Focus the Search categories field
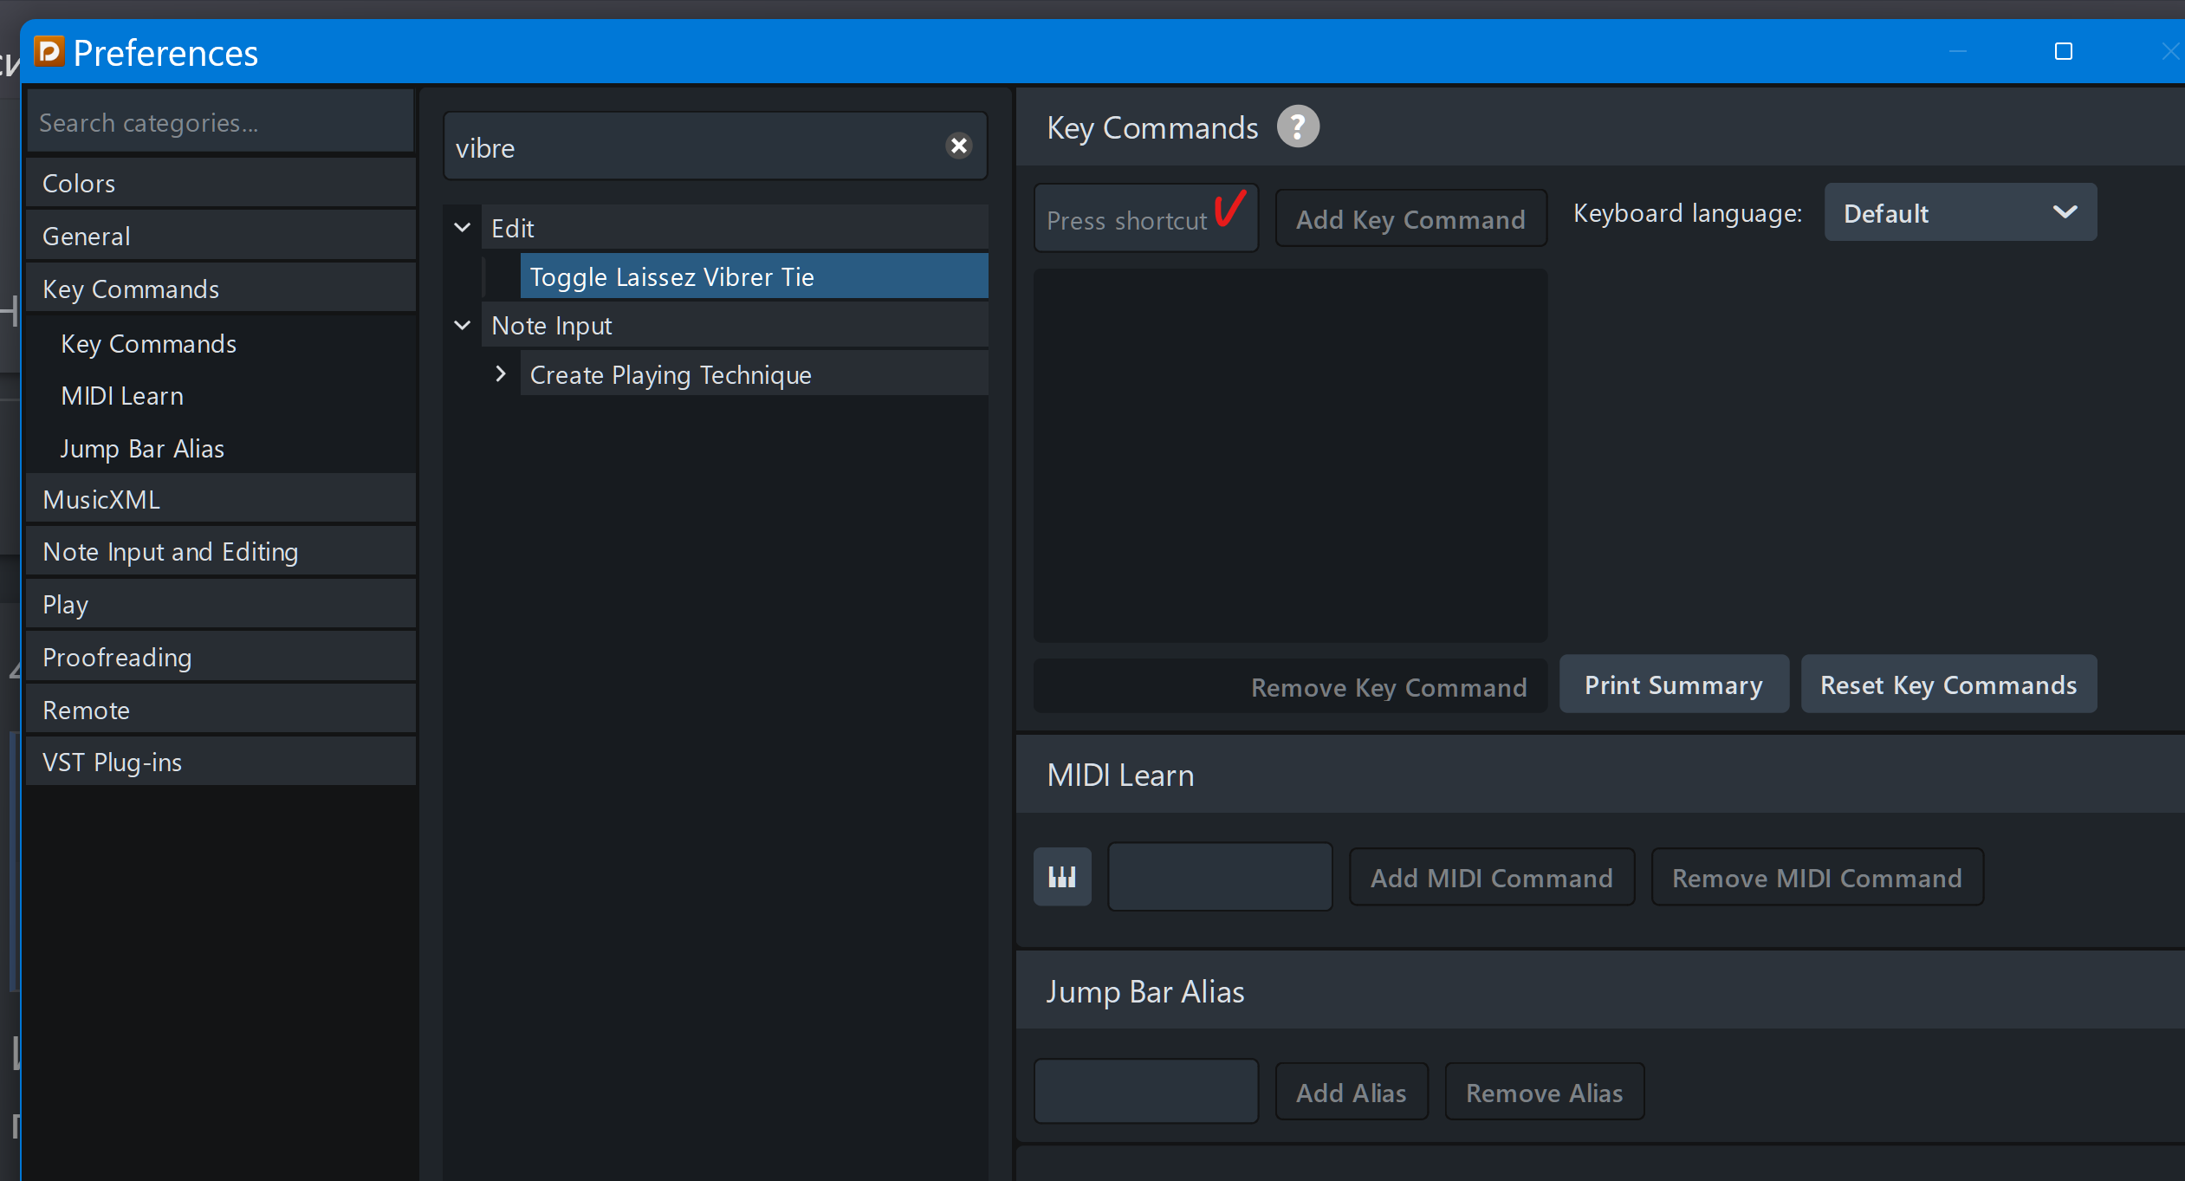2185x1181 pixels. pos(220,123)
